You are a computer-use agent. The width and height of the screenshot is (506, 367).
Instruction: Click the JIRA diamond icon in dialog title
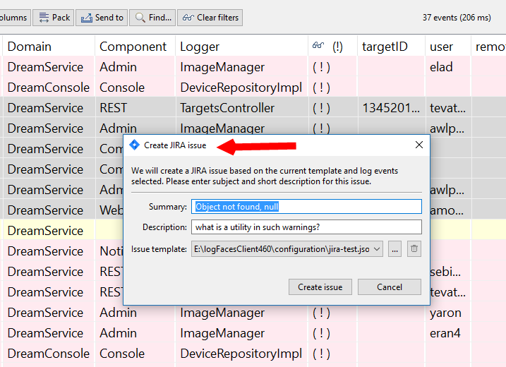(134, 145)
